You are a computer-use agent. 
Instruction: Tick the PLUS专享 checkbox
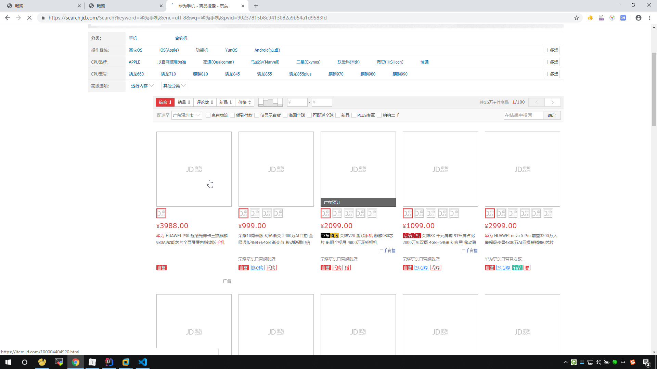coord(354,115)
